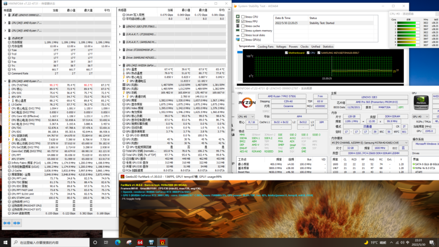Click the Windows Start button
Image resolution: width=439 pixels, height=247 pixels.
5,242
